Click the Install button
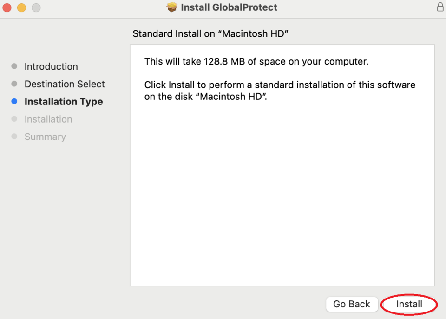 [x=409, y=304]
